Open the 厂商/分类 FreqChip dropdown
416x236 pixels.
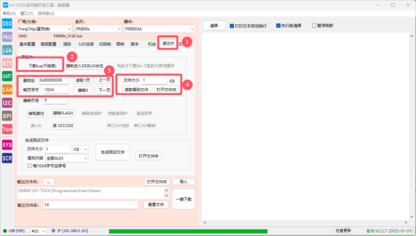[x=44, y=29]
